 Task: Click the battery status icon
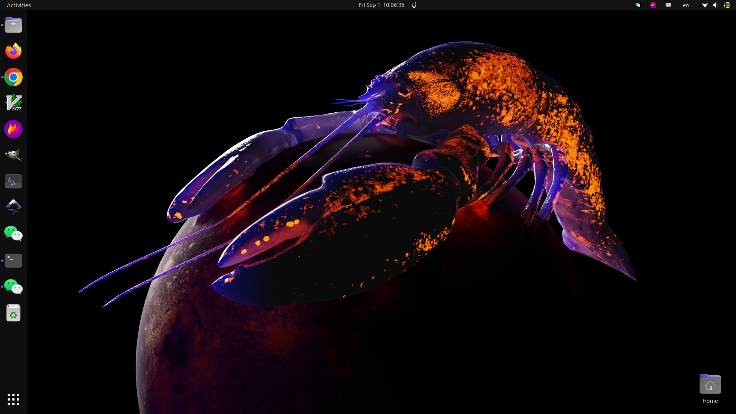[726, 5]
